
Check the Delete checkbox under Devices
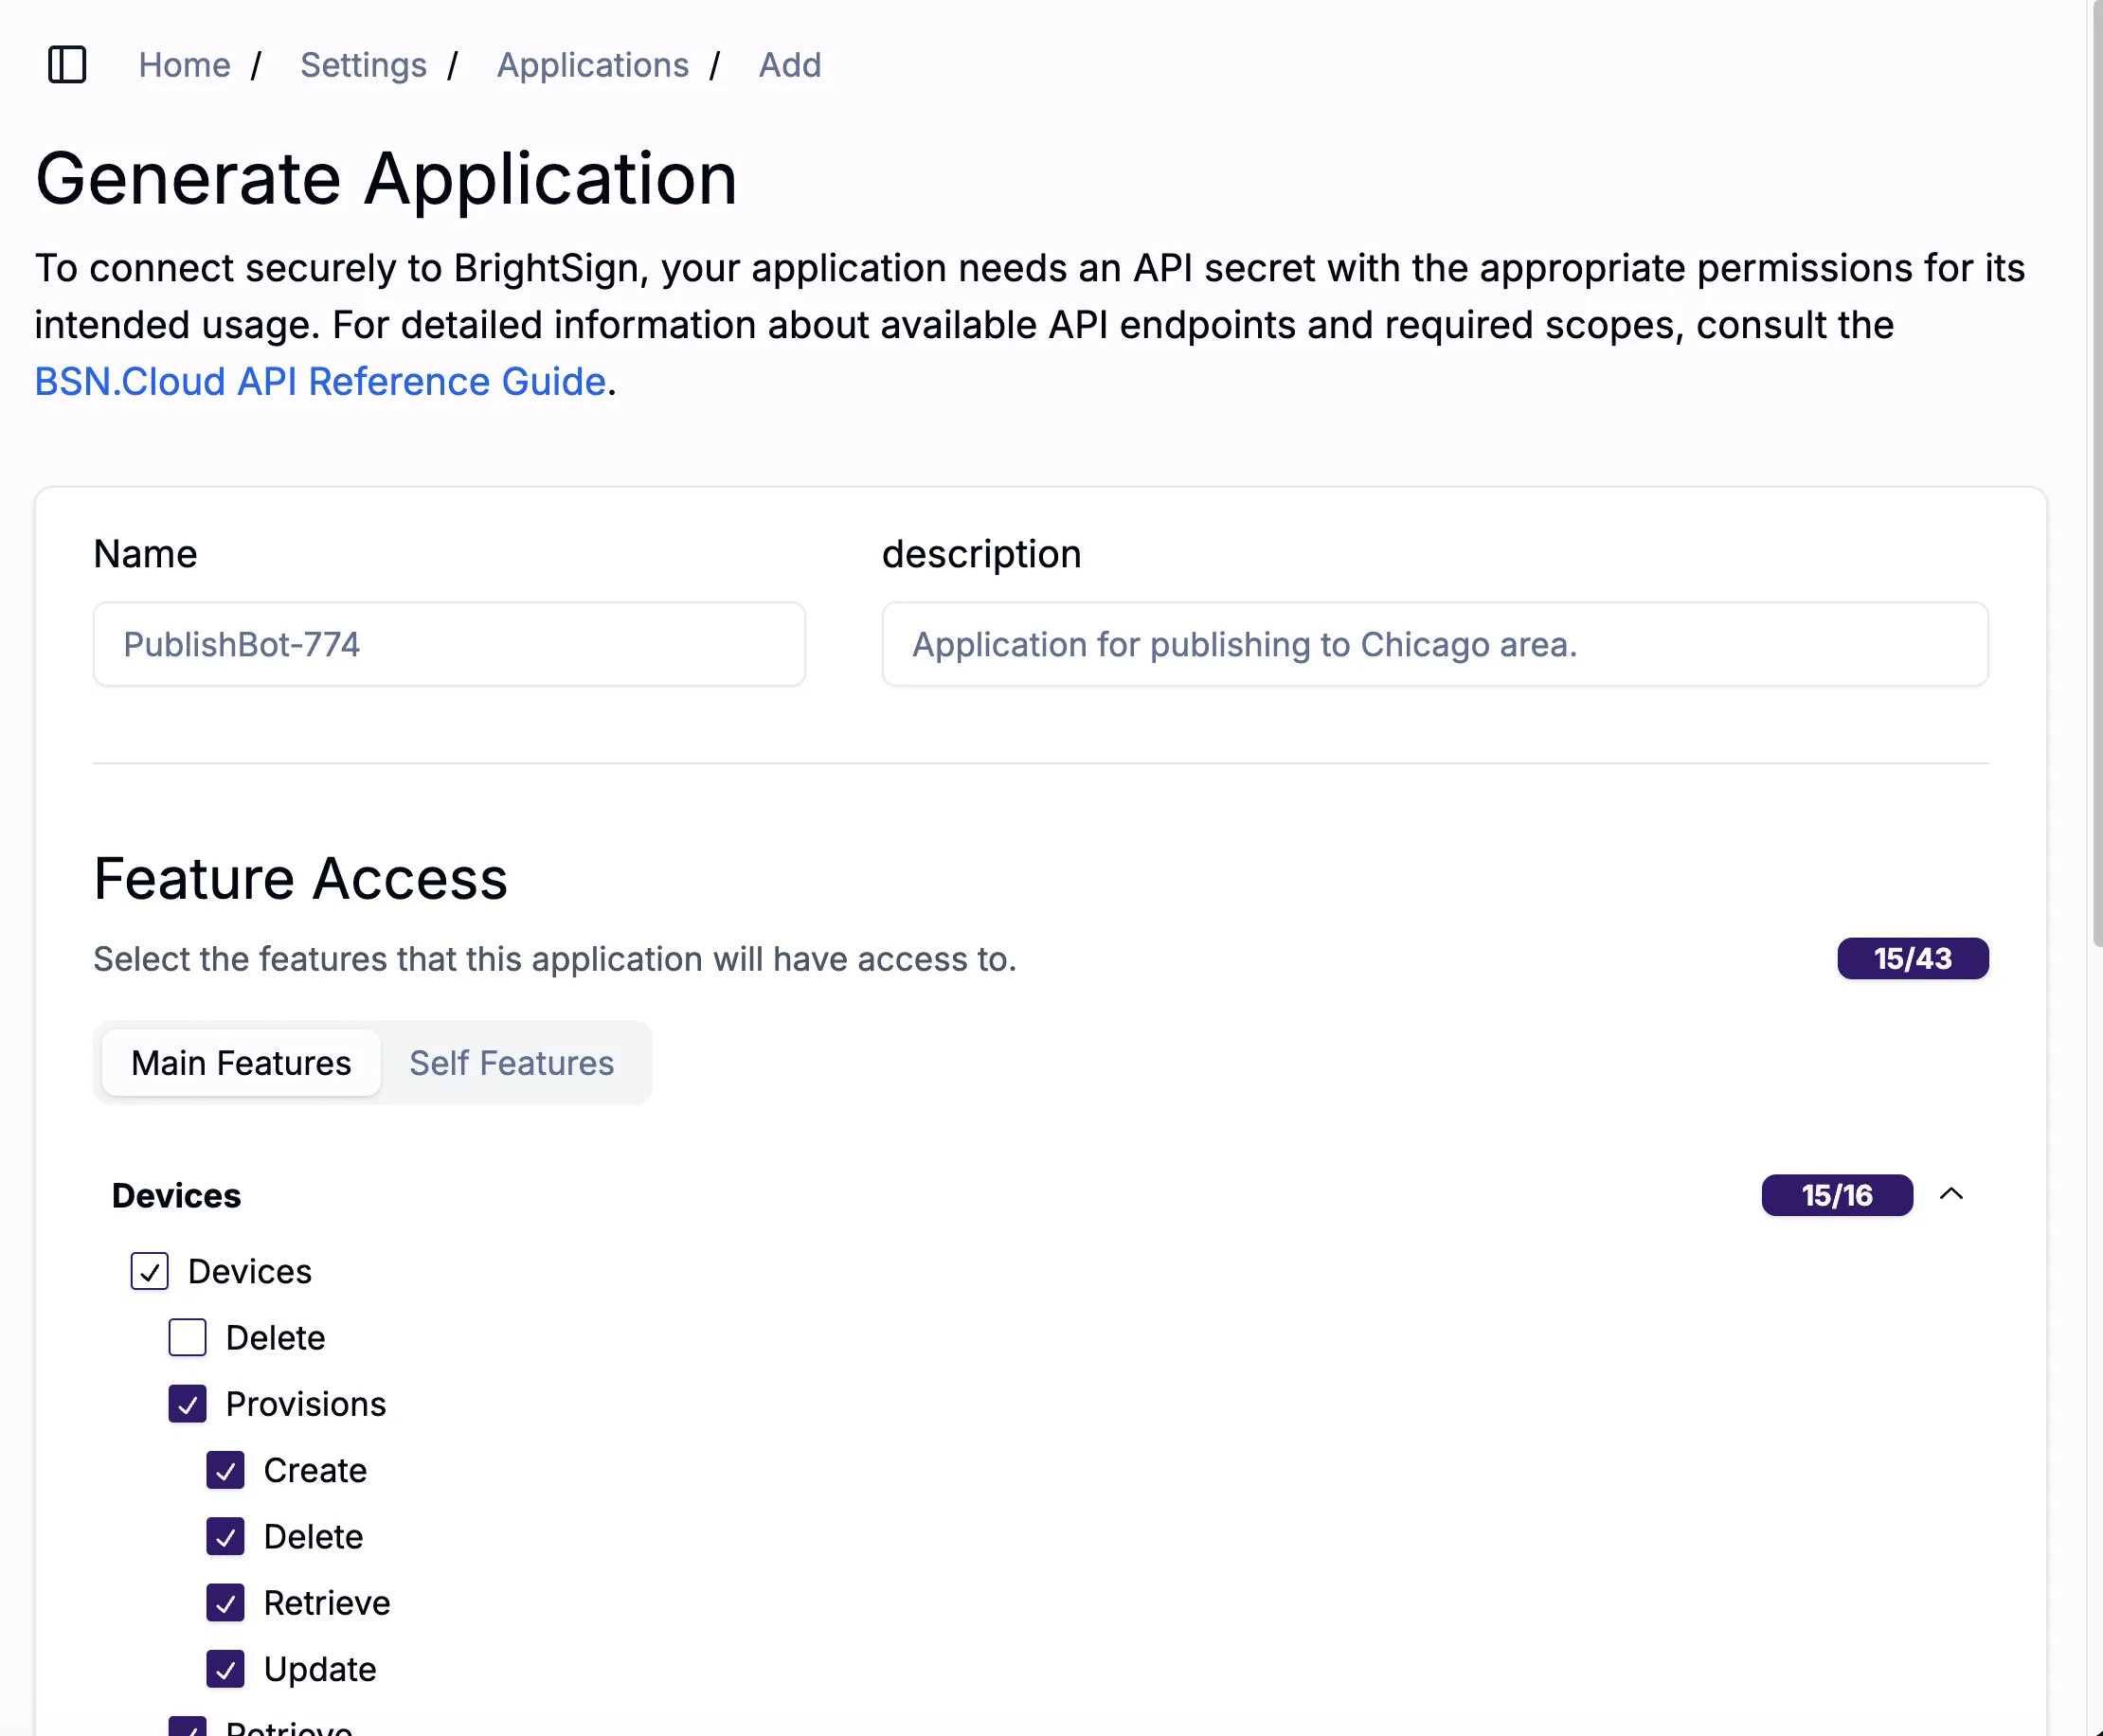pyautogui.click(x=188, y=1337)
